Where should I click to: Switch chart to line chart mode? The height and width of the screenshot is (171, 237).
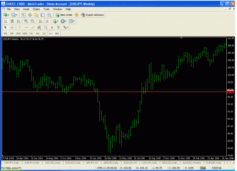pos(19,21)
